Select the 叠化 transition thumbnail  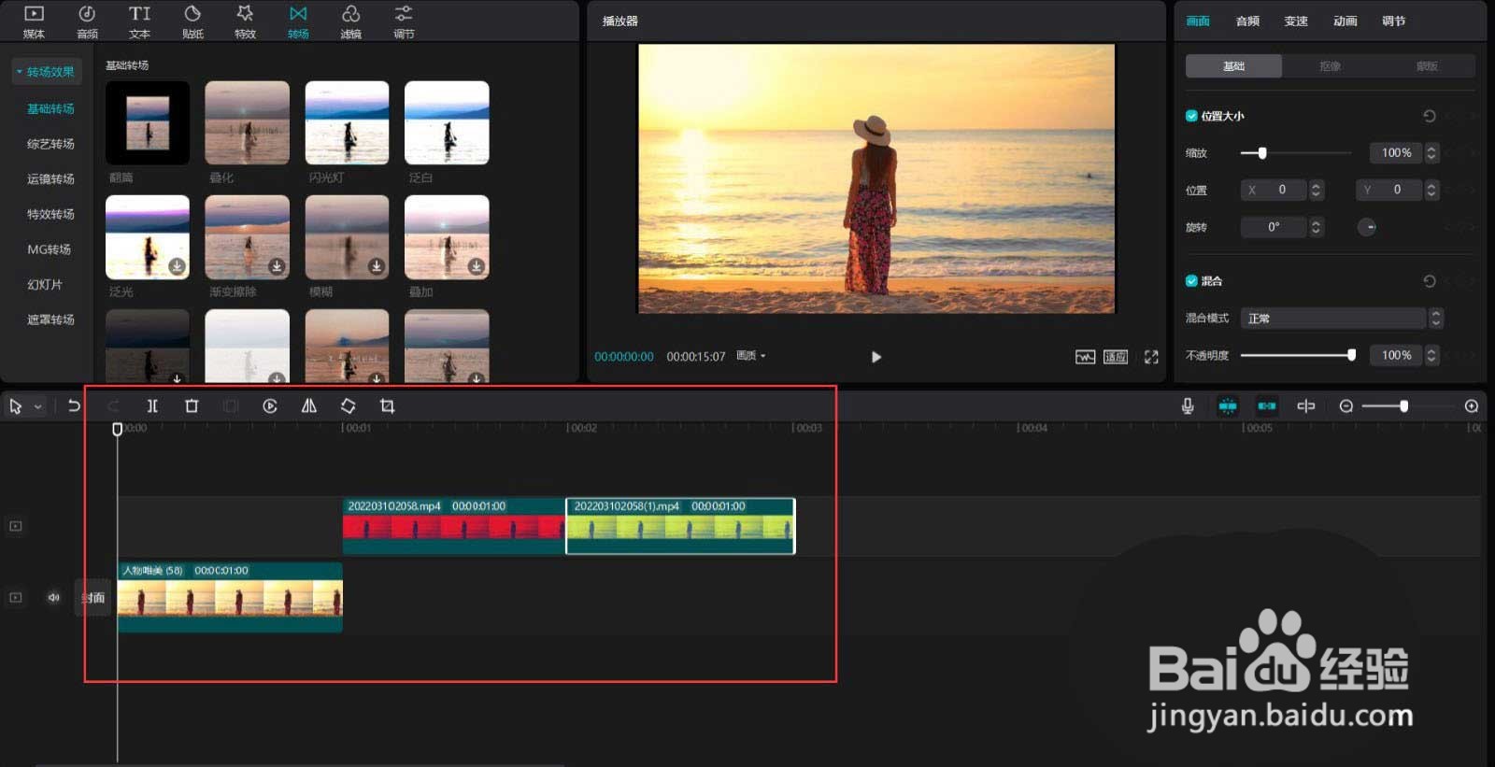(247, 122)
